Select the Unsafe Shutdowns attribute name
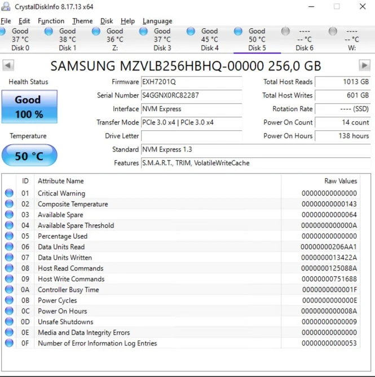Screen dimensions: 375x377 [65, 322]
